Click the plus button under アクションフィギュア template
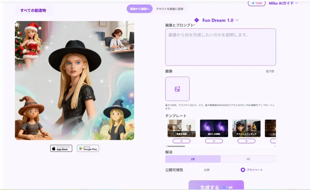Screen dimensions: 310x190 [246, 141]
